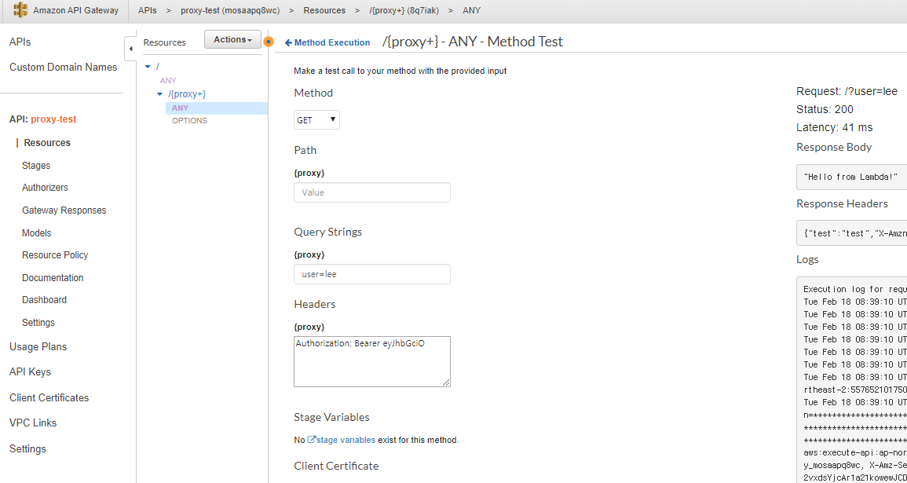This screenshot has height=483, width=907.
Task: Click the proxy-test API name in sidebar
Action: [53, 119]
